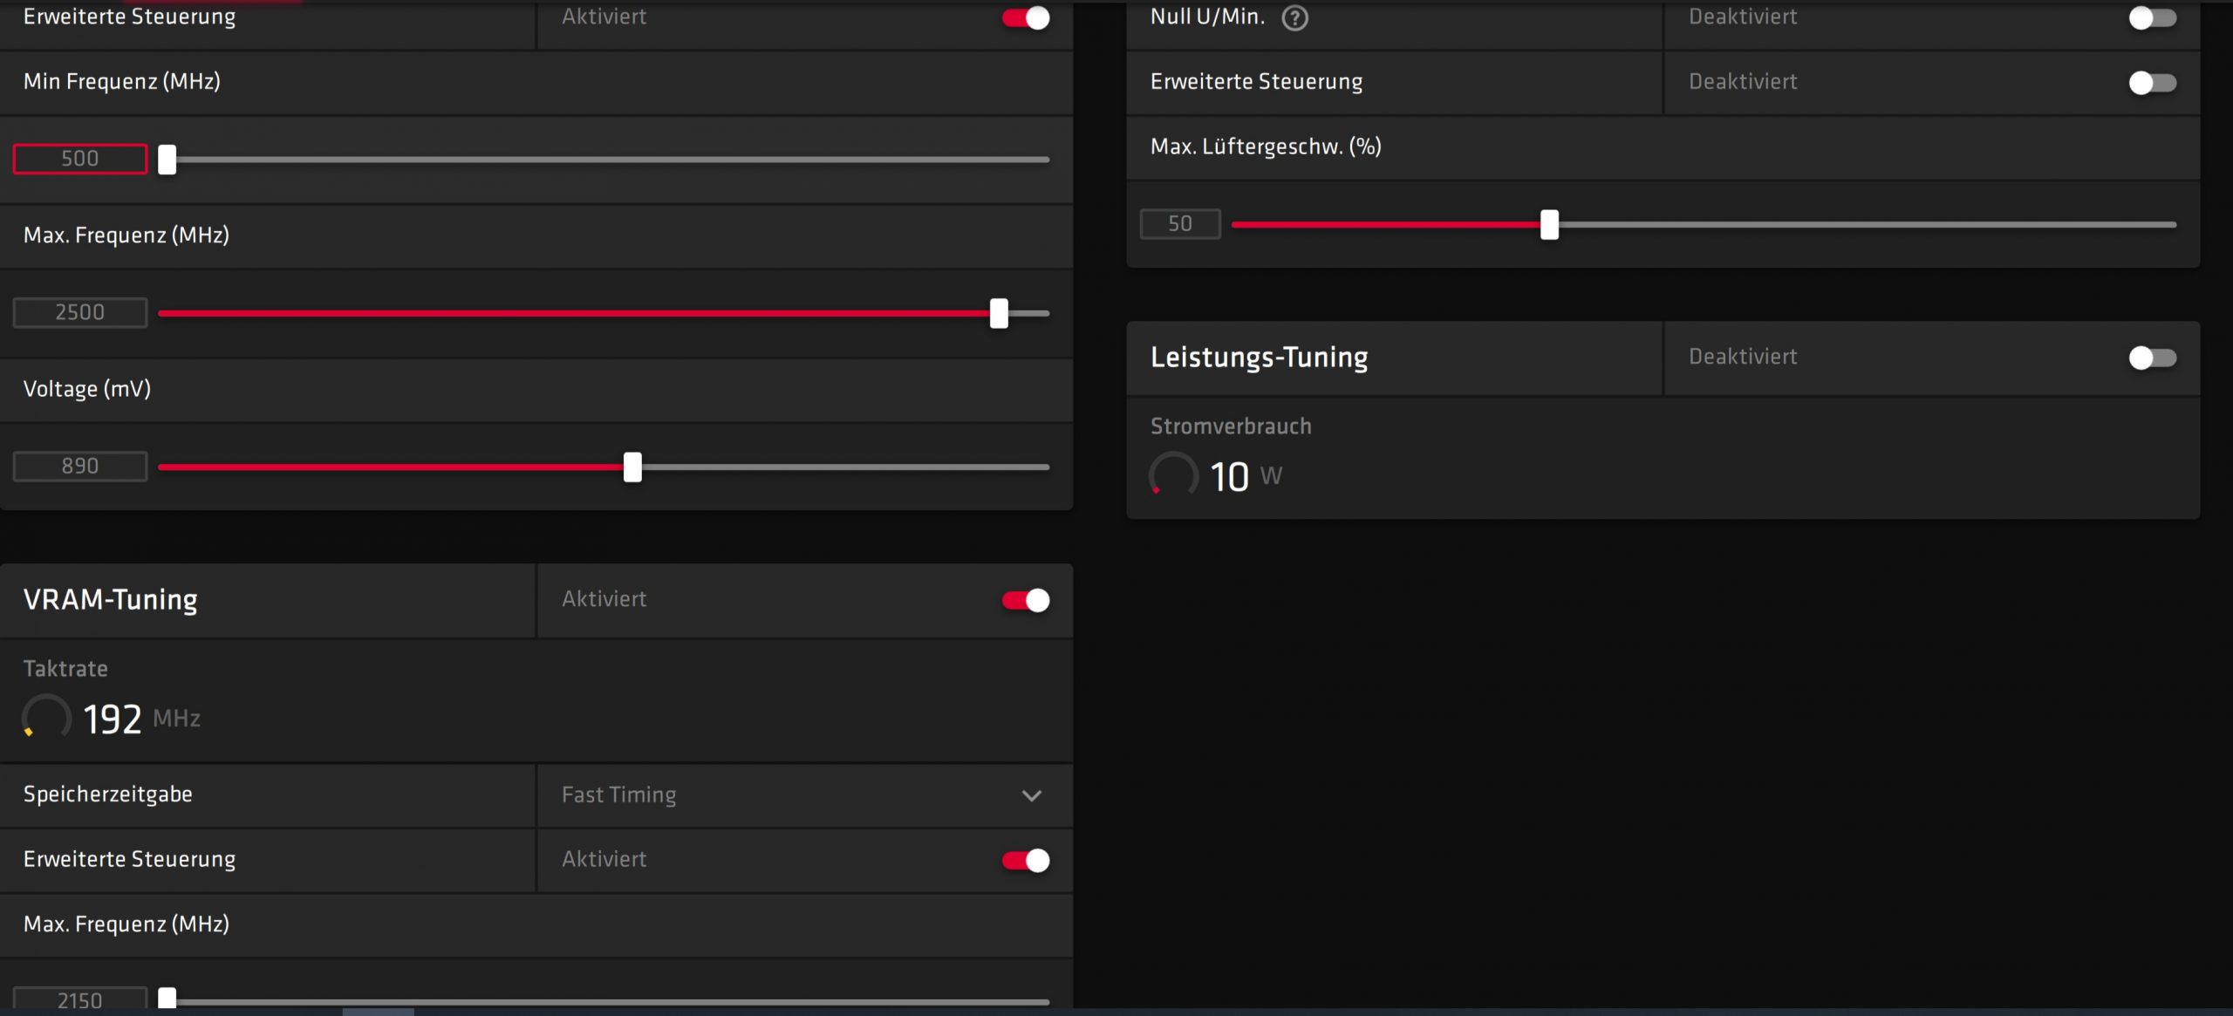Click the GPU Max. Frequenz slider handle
The image size is (2233, 1016).
click(999, 313)
